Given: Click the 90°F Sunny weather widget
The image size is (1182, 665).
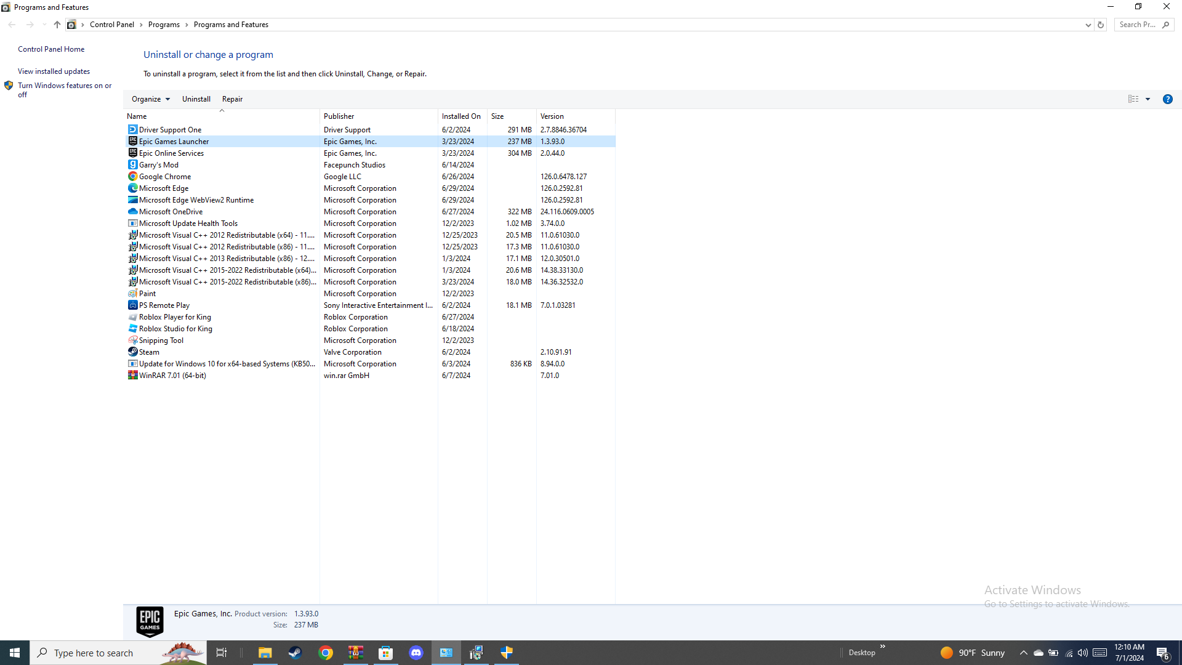Looking at the screenshot, I should coord(973,653).
